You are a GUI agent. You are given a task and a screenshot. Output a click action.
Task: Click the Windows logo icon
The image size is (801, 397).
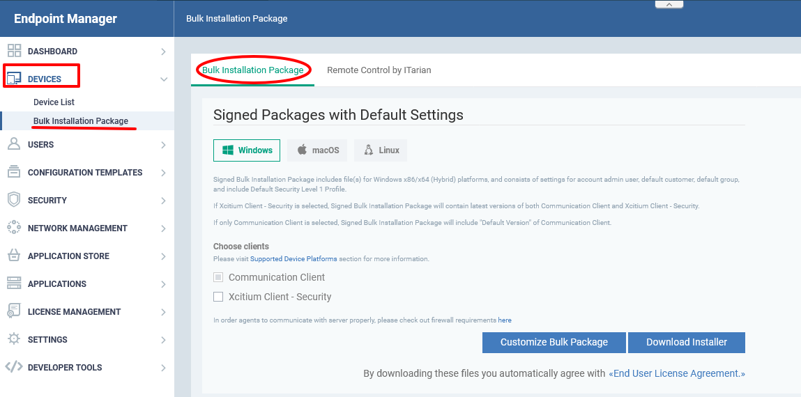[228, 150]
